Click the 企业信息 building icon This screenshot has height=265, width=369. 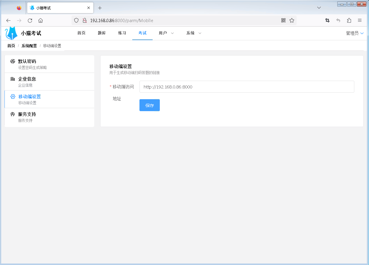pyautogui.click(x=12, y=79)
